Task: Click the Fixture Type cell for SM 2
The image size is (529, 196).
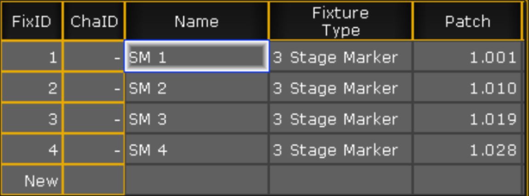Action: tap(341, 88)
